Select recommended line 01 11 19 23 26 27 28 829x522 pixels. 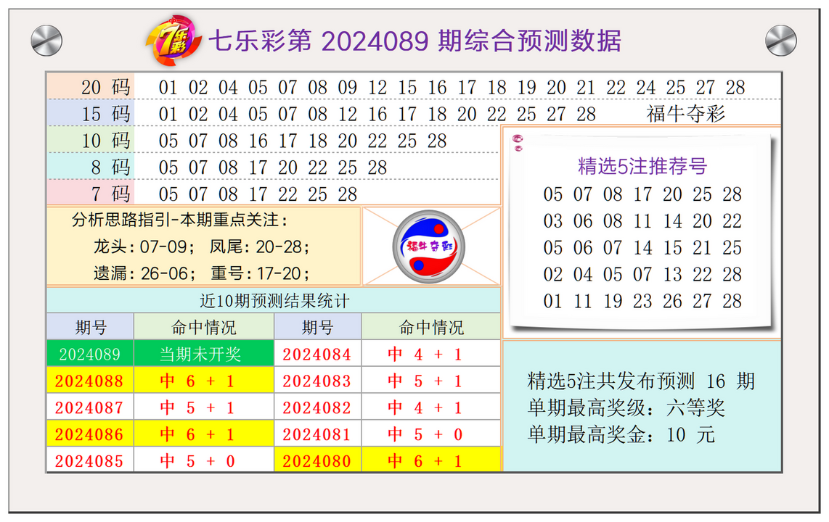point(642,301)
